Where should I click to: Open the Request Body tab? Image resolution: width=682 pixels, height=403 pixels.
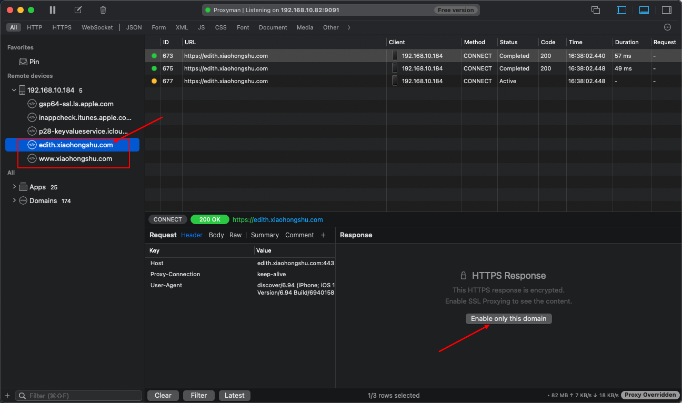click(x=216, y=235)
